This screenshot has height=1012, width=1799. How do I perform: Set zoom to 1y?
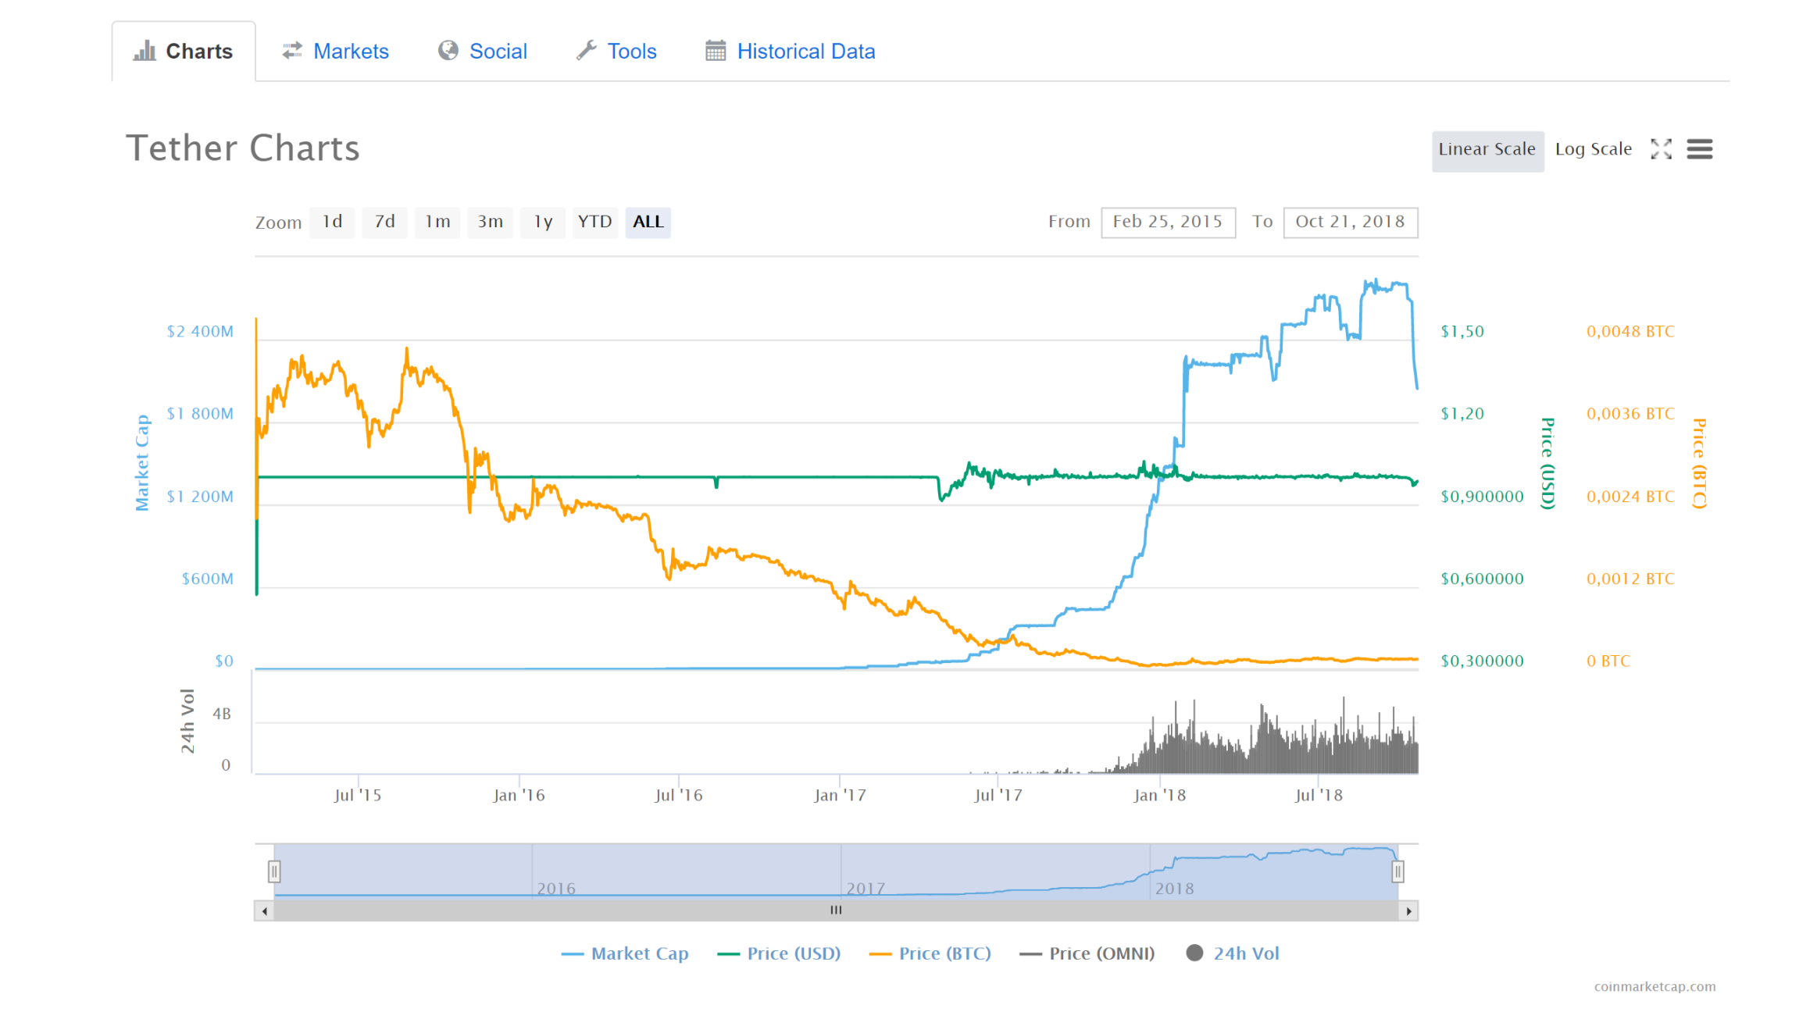(543, 222)
